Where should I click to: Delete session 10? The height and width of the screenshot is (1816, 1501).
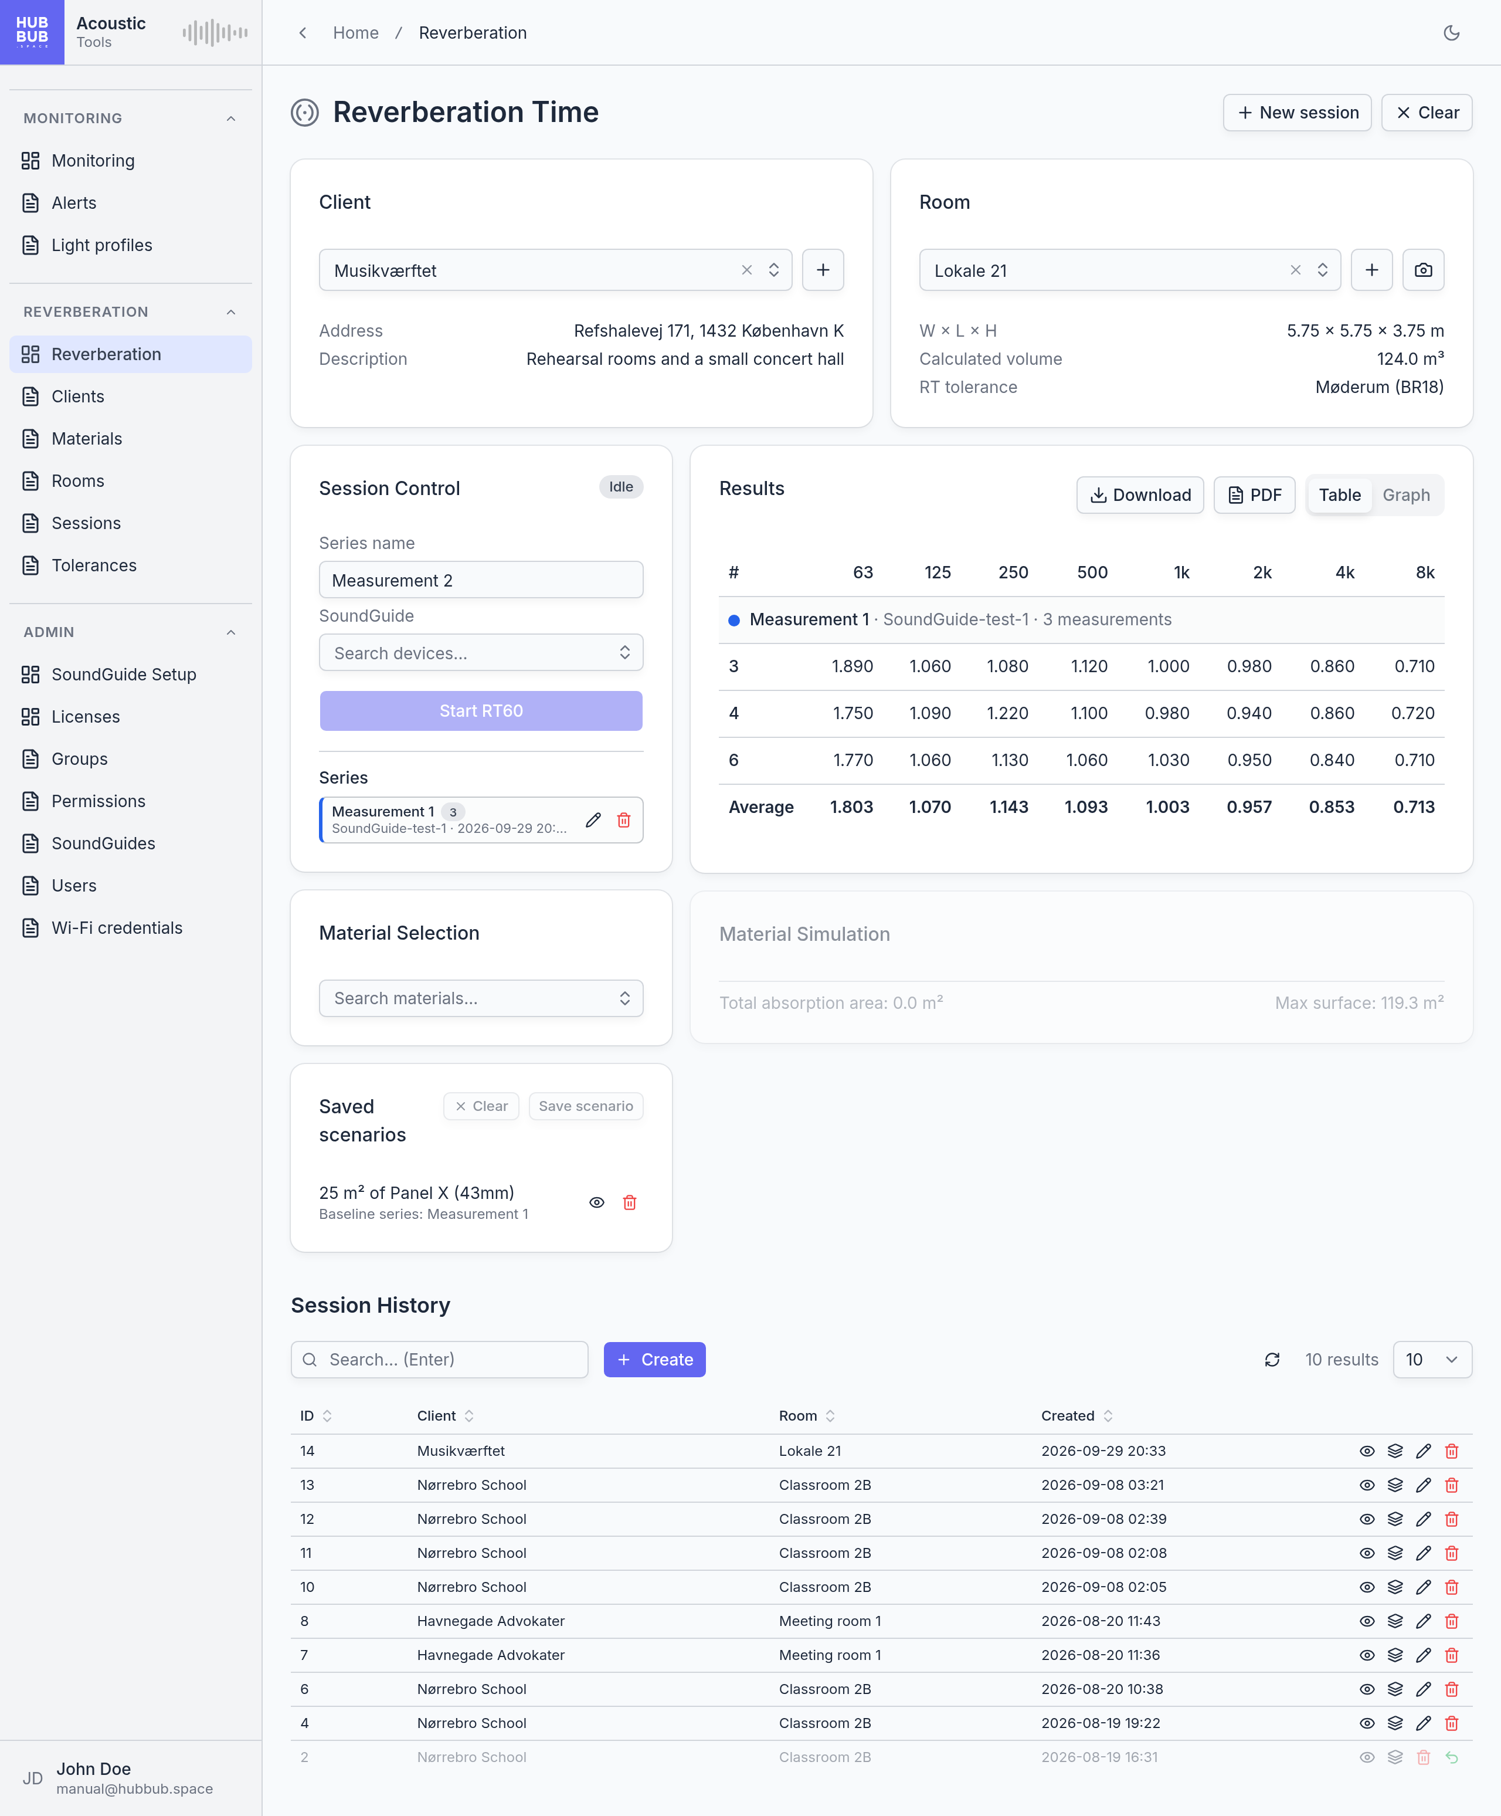click(1452, 1587)
